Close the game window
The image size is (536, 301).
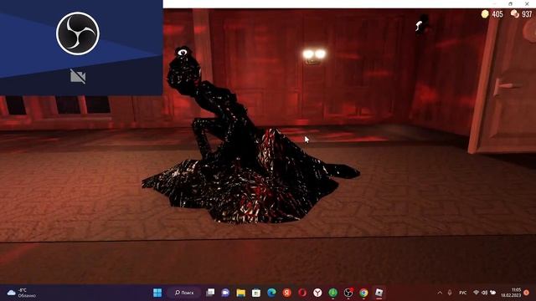pos(527,3)
